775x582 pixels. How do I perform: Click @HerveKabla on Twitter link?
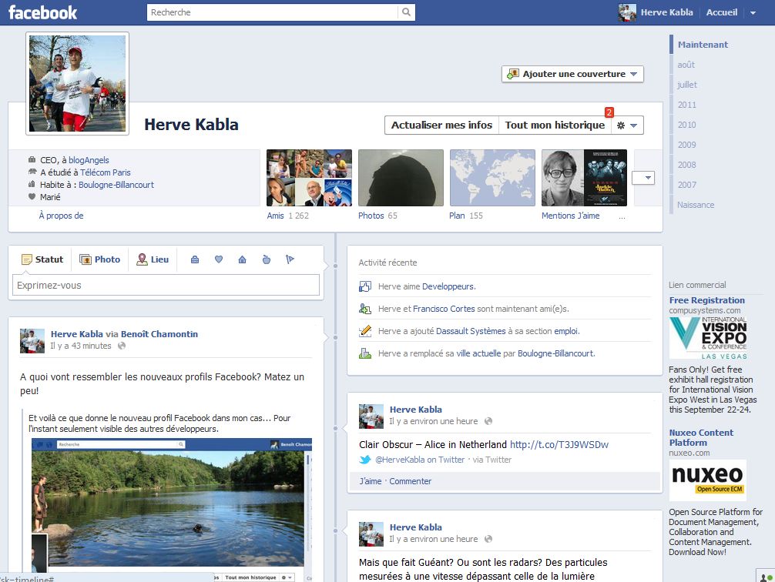pyautogui.click(x=420, y=460)
